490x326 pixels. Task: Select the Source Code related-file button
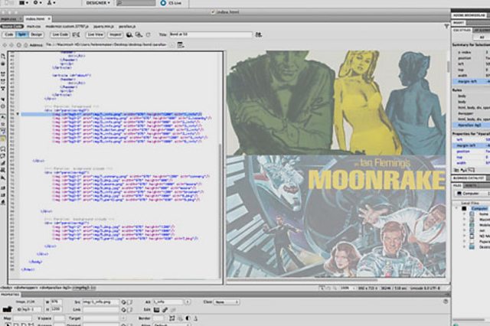12,27
